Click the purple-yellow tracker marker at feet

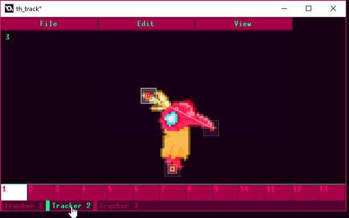click(172, 169)
